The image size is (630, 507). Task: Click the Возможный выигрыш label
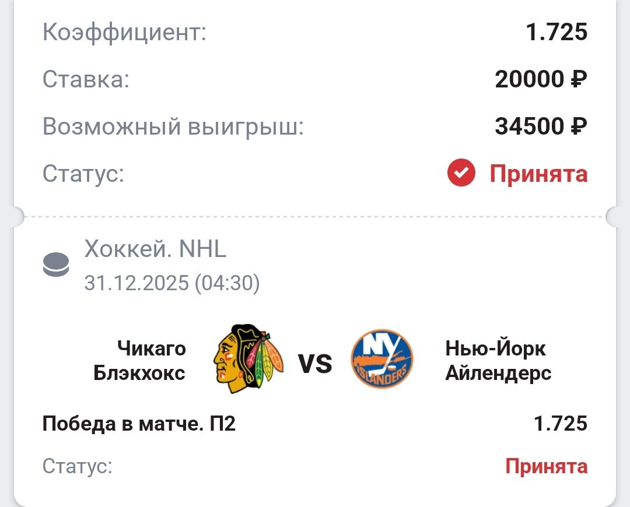tap(173, 126)
